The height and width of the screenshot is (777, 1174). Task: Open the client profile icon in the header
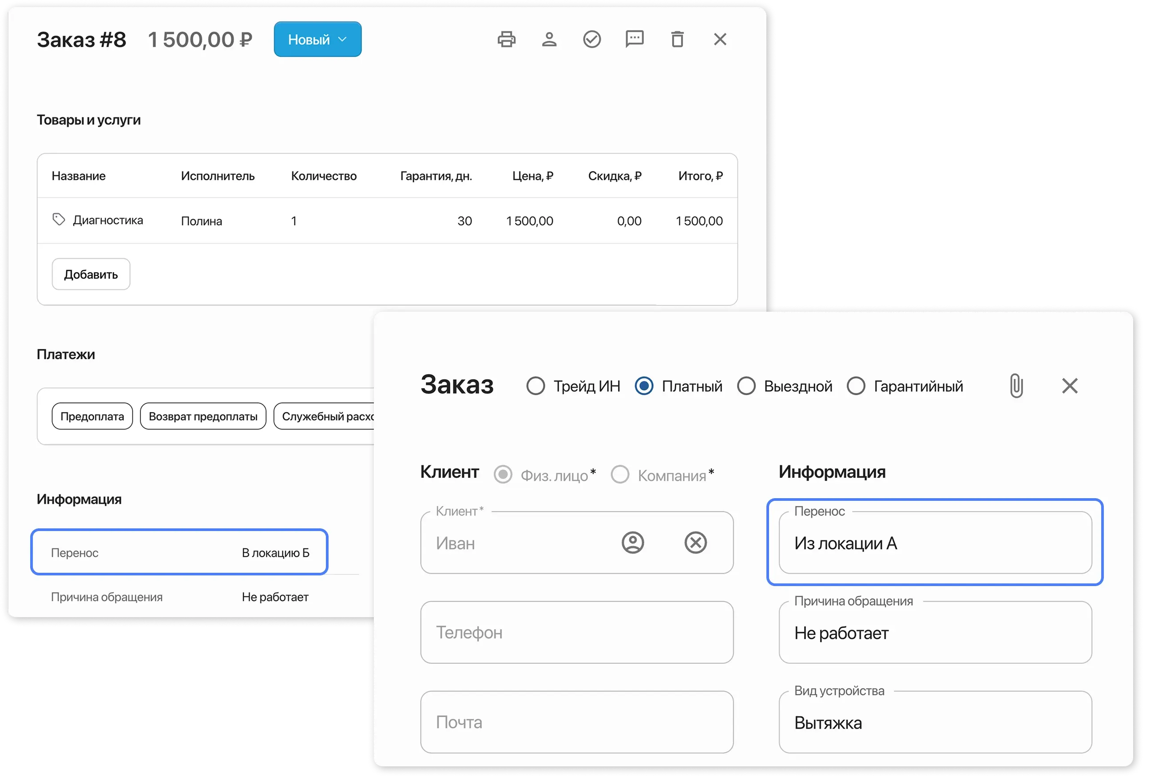549,39
